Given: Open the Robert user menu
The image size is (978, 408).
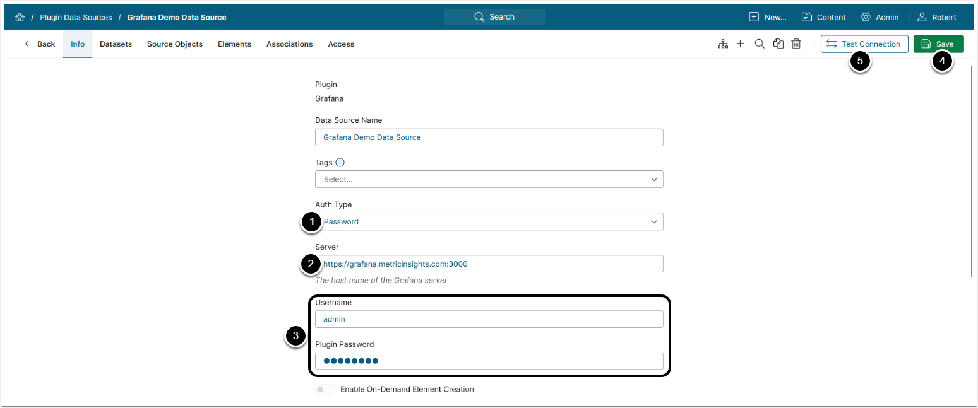Looking at the screenshot, I should point(937,17).
